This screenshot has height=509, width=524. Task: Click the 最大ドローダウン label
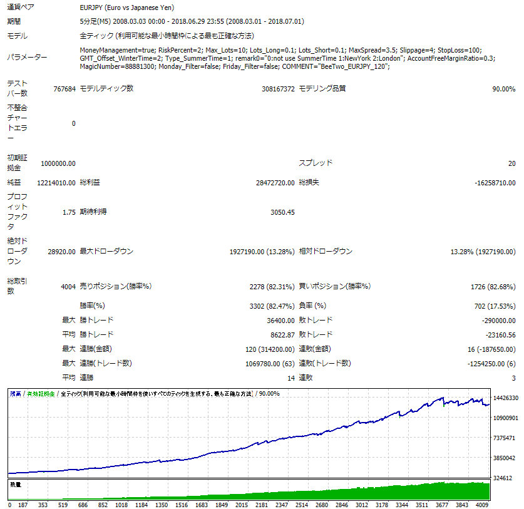[x=106, y=251]
